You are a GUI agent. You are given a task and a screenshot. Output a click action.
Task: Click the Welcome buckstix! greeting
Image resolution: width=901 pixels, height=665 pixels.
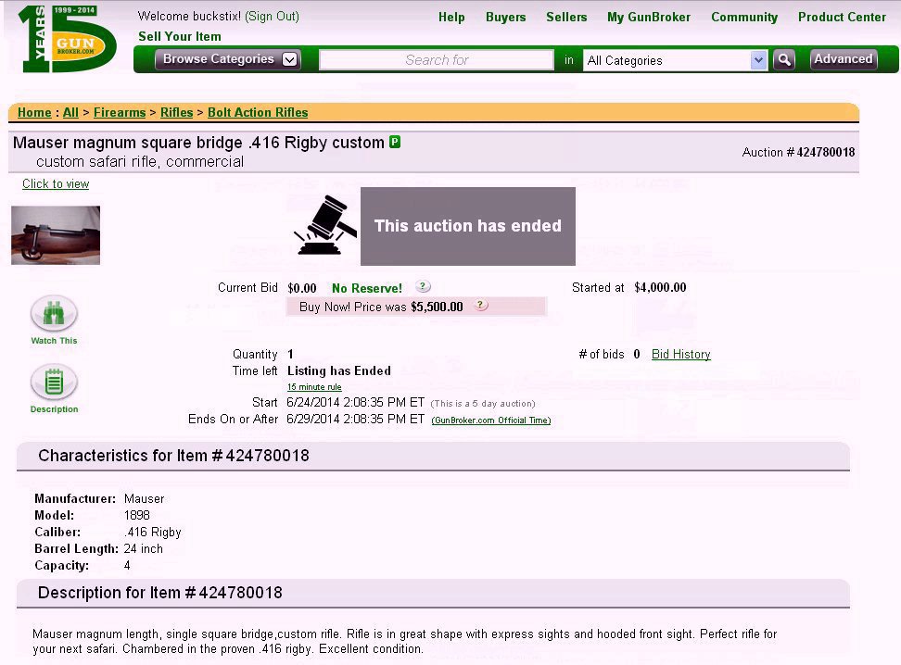[x=190, y=16]
